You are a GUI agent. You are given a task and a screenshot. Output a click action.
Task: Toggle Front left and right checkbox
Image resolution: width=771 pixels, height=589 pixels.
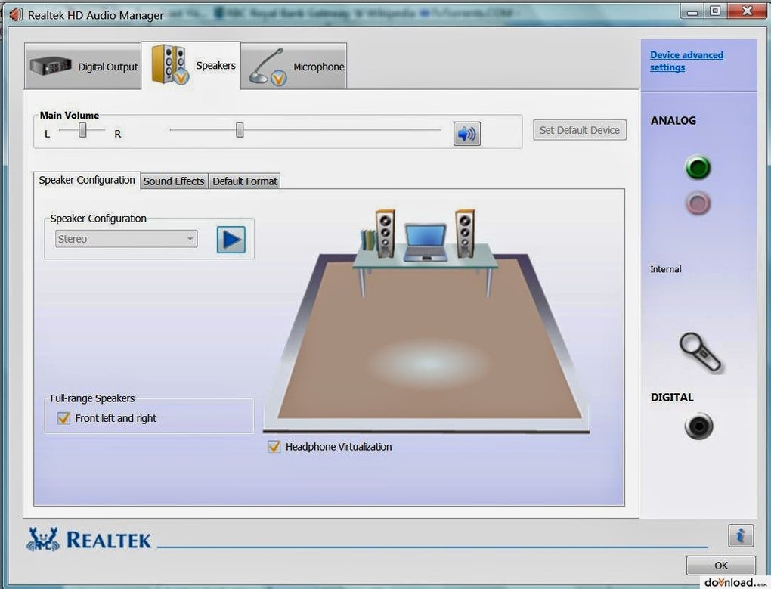click(x=63, y=418)
